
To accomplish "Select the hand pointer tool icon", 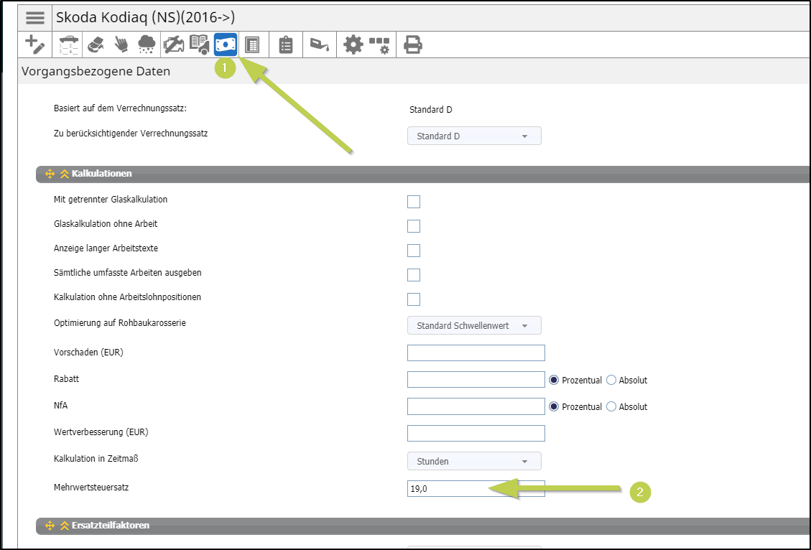I will click(x=121, y=45).
